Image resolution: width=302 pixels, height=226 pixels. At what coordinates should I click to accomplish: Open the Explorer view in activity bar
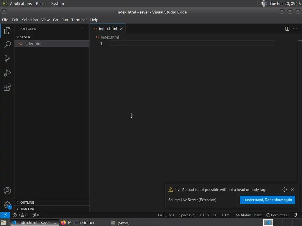[7, 31]
